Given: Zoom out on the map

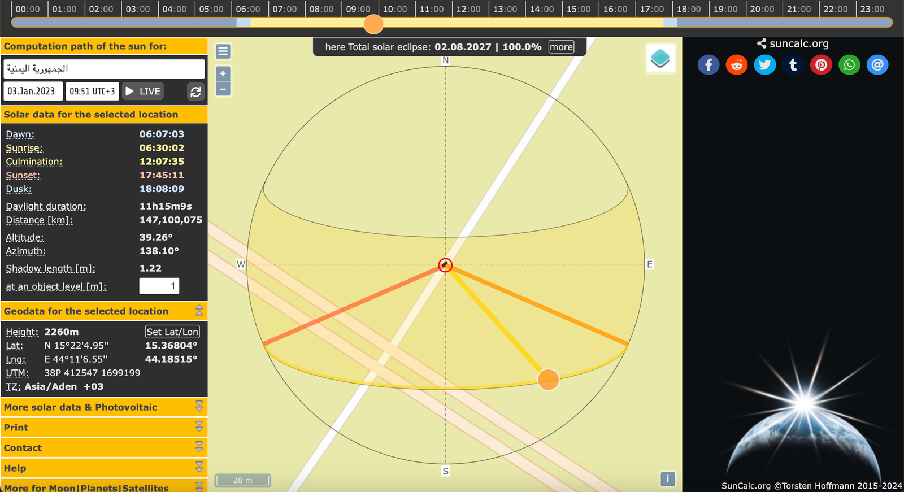Looking at the screenshot, I should (223, 89).
